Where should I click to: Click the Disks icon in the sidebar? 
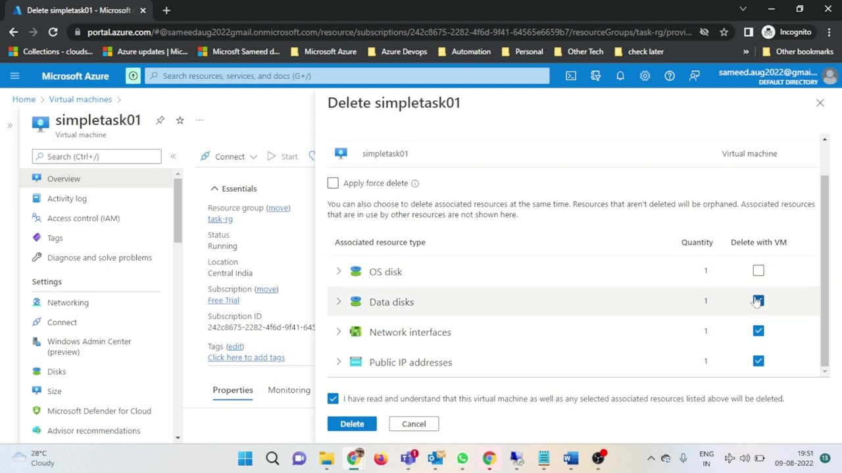click(37, 371)
